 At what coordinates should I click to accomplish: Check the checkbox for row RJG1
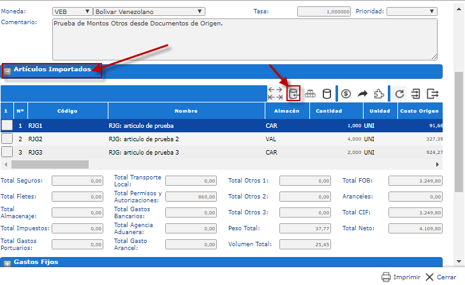pyautogui.click(x=7, y=126)
